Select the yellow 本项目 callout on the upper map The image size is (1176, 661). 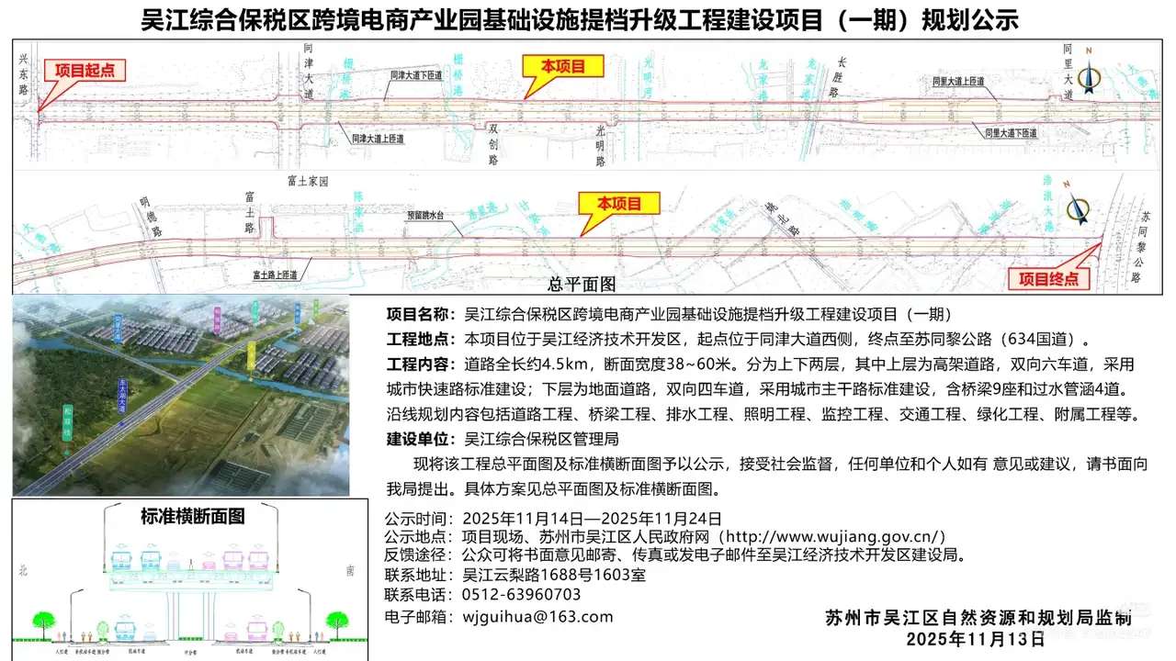[x=560, y=66]
